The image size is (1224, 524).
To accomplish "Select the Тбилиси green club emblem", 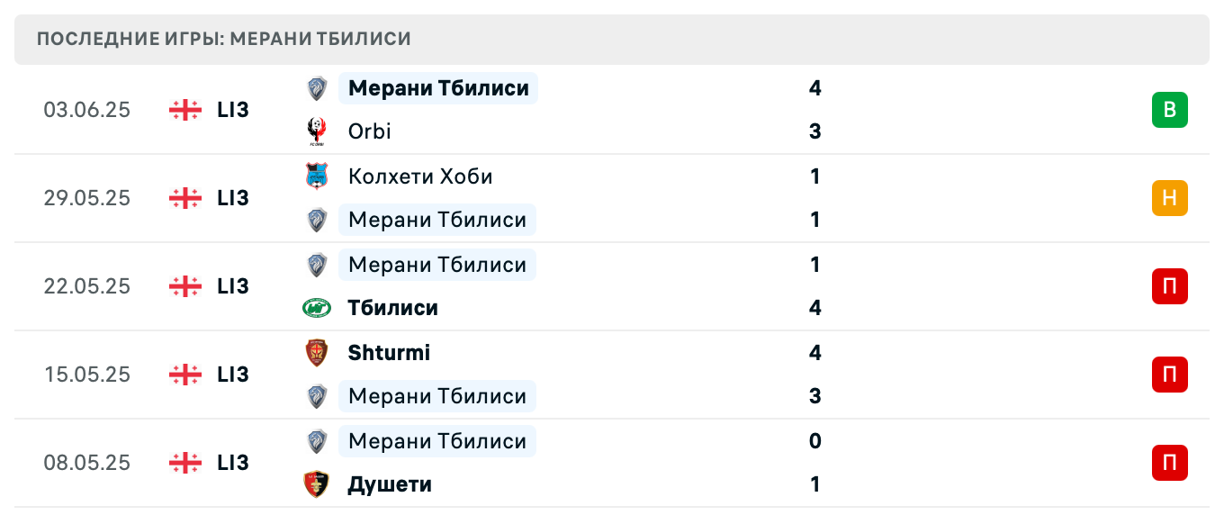I will tap(316, 307).
